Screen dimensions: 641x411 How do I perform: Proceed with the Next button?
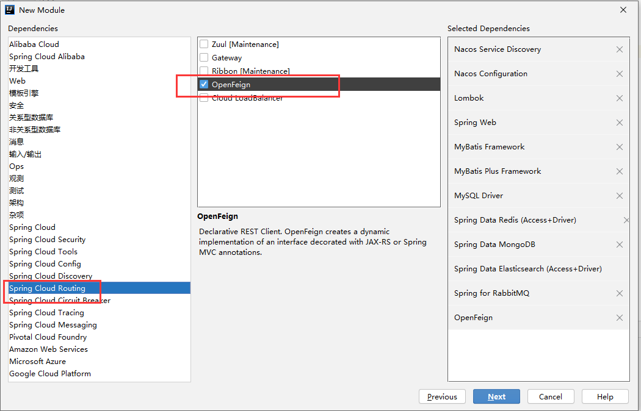coord(496,397)
